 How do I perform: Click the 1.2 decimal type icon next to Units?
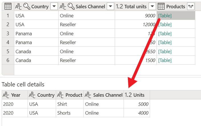click(x=128, y=95)
